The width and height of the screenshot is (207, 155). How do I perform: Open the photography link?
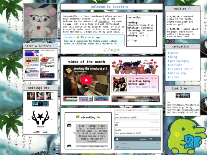[x=179, y=61]
